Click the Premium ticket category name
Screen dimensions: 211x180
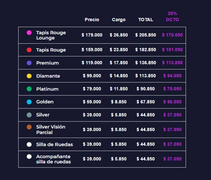47,63
